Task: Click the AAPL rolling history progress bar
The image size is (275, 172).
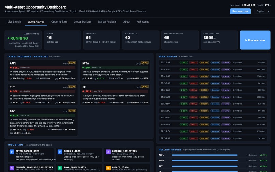Action: point(205,155)
